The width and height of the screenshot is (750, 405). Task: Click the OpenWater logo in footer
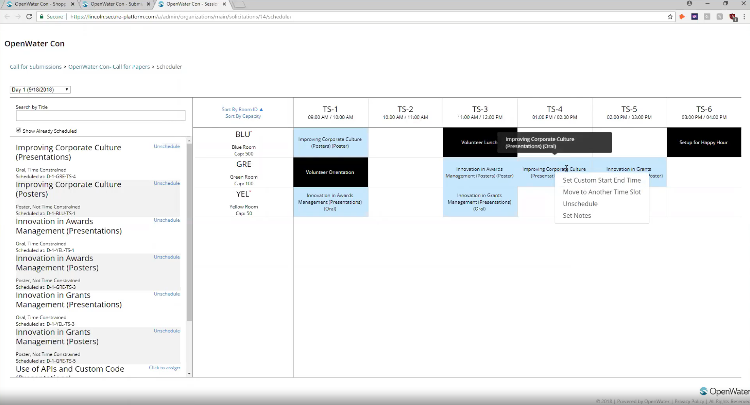(x=724, y=391)
